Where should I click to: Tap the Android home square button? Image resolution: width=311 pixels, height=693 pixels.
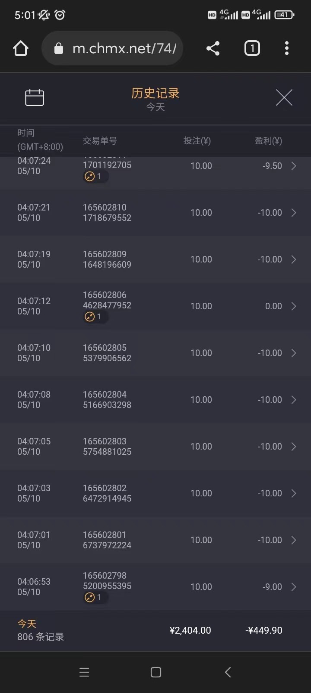coord(156,672)
